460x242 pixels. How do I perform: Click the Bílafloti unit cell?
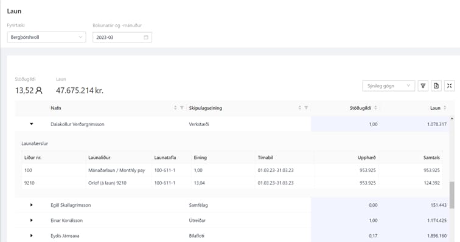pyautogui.click(x=197, y=236)
